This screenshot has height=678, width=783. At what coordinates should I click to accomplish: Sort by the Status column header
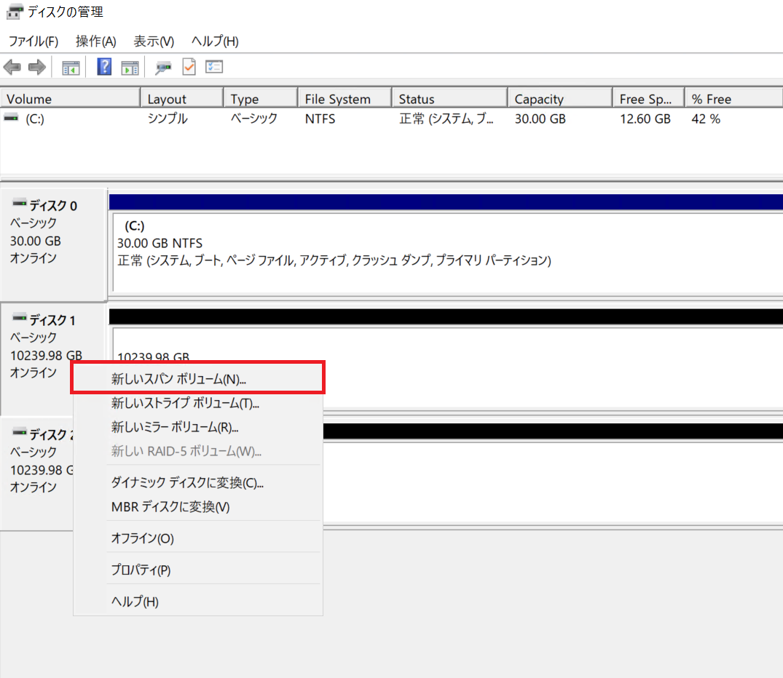pyautogui.click(x=450, y=98)
